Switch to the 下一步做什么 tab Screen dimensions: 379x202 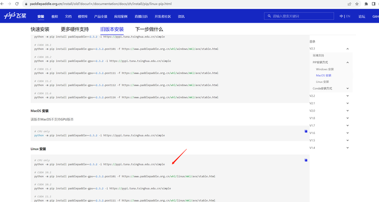[x=149, y=29]
